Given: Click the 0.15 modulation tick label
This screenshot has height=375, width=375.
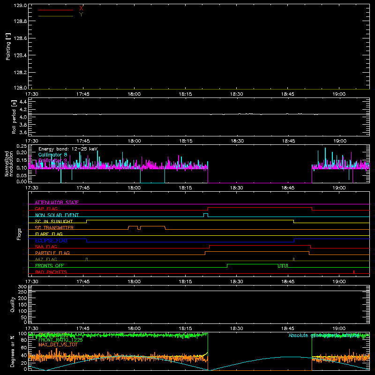Looking at the screenshot, I should coord(22,160).
